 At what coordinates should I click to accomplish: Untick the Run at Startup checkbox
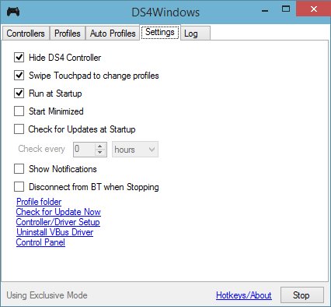pyautogui.click(x=19, y=94)
